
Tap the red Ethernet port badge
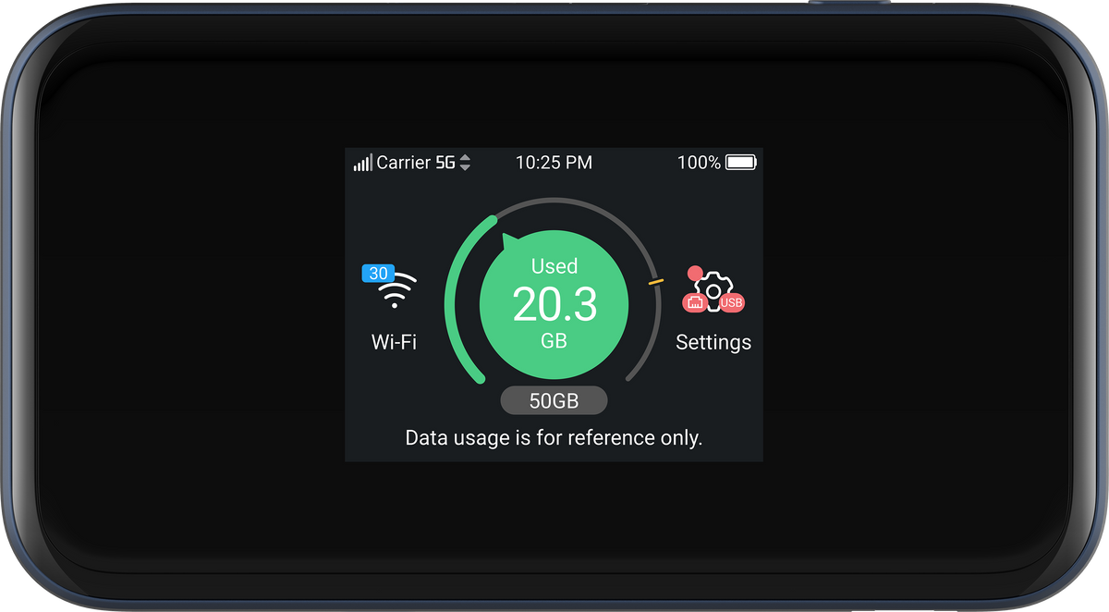[695, 302]
